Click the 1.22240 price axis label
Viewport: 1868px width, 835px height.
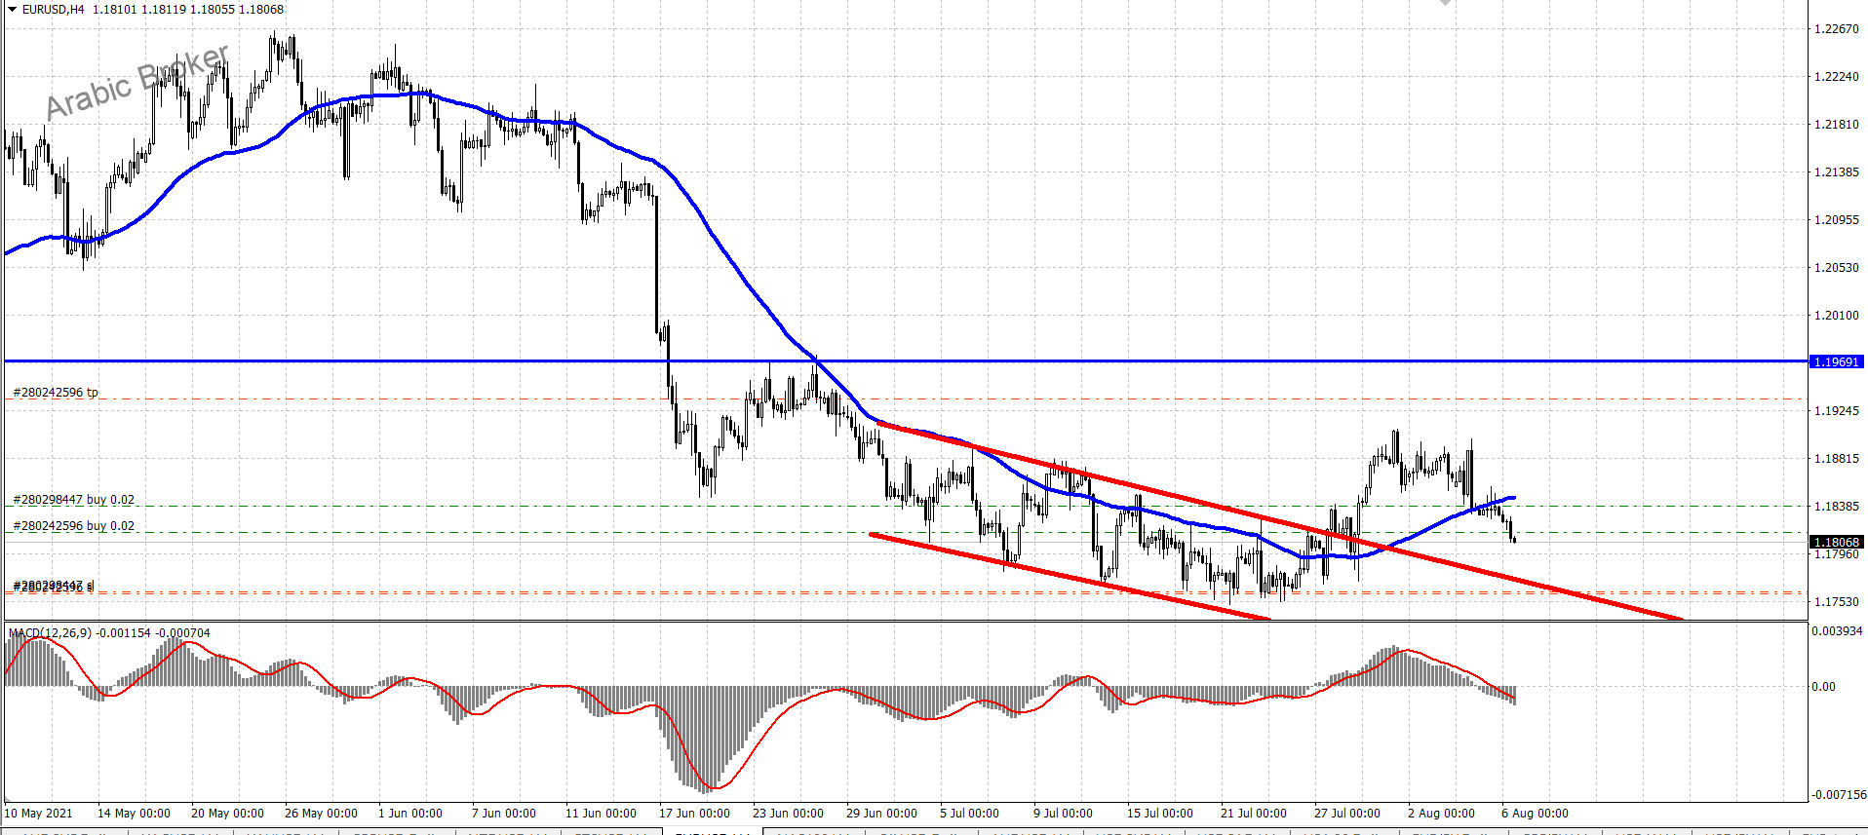pos(1836,77)
